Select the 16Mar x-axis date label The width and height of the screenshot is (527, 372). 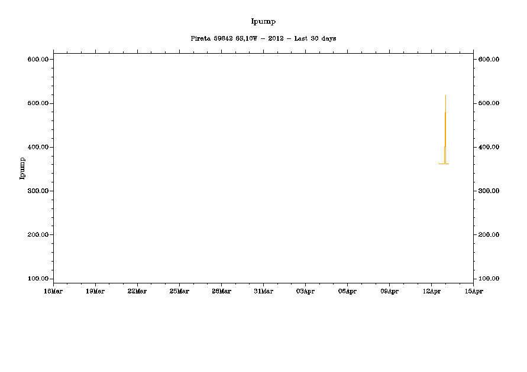click(x=53, y=291)
